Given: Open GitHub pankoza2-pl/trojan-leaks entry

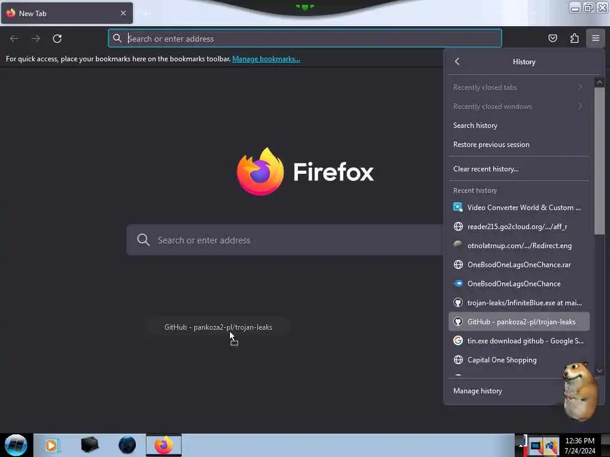Looking at the screenshot, I should point(519,321).
